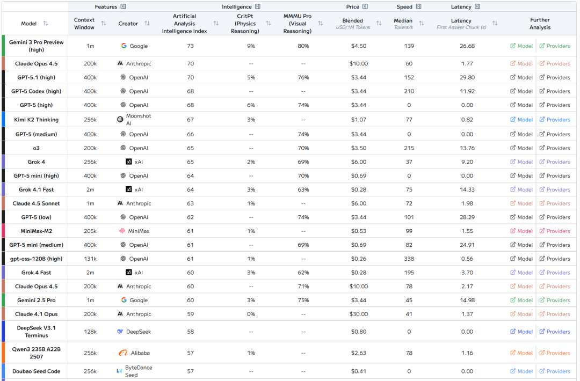Expand the Price column group
Viewport: 580px width, 381px height.
(365, 7)
